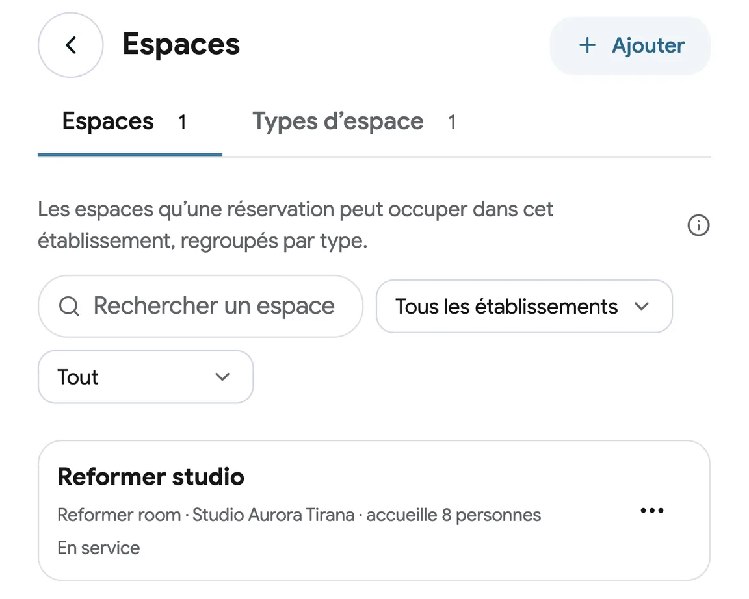Expand the Tous les établissements dropdown
The height and width of the screenshot is (599, 749).
pyautogui.click(x=524, y=307)
